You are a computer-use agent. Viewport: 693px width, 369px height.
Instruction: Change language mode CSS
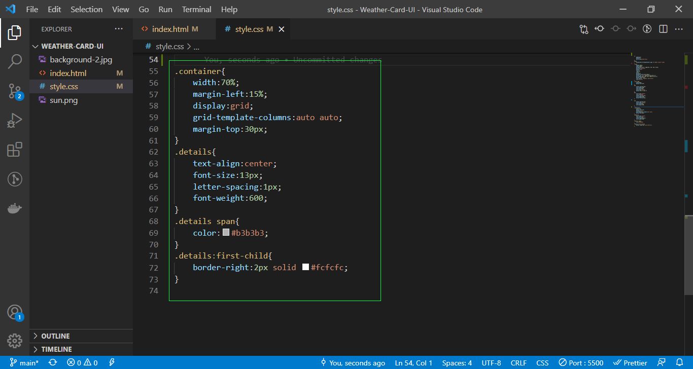(x=542, y=362)
